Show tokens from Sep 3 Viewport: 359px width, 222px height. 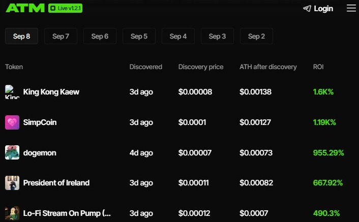click(x=217, y=36)
